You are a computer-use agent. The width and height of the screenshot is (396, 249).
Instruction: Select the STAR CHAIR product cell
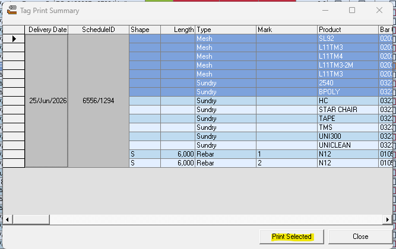[x=348, y=110]
